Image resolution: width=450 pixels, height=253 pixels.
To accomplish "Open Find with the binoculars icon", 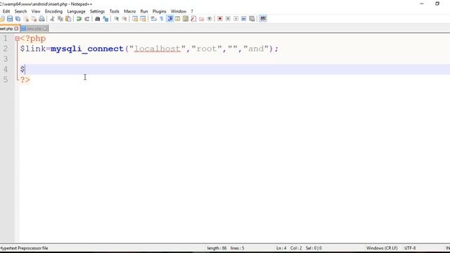I will (97, 19).
